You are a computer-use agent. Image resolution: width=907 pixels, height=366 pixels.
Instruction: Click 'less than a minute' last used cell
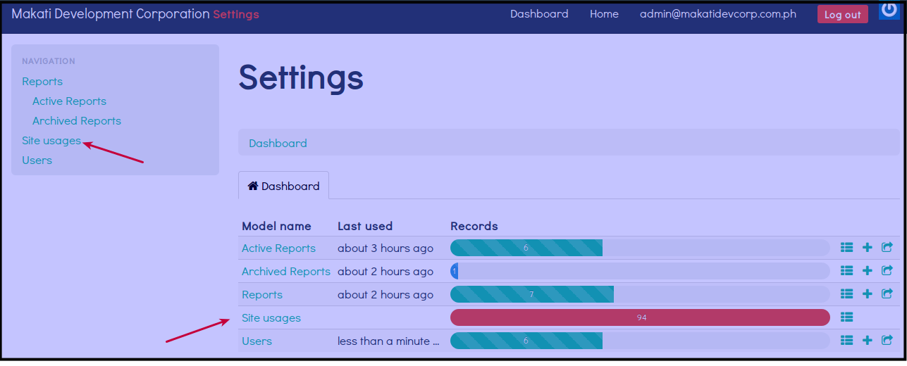(388, 341)
